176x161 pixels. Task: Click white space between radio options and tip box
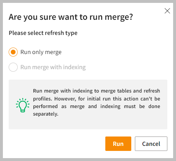coord(88,76)
